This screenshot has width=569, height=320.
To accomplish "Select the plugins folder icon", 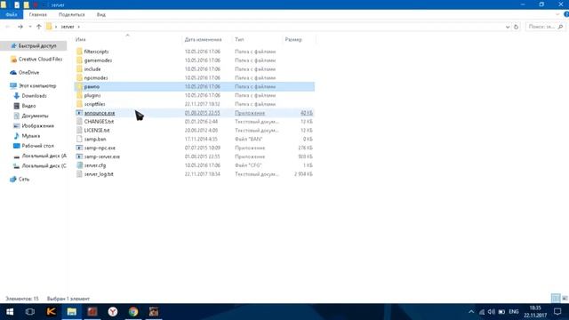I will click(x=79, y=95).
